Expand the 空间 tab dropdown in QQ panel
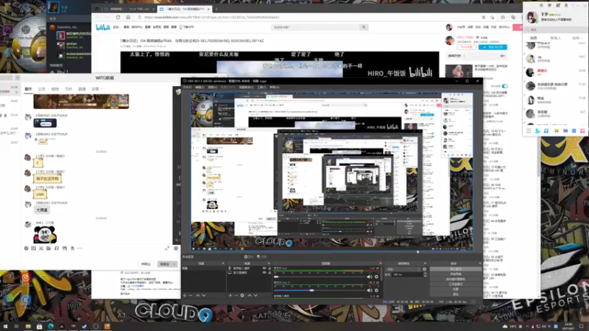The image size is (589, 331). click(x=576, y=38)
